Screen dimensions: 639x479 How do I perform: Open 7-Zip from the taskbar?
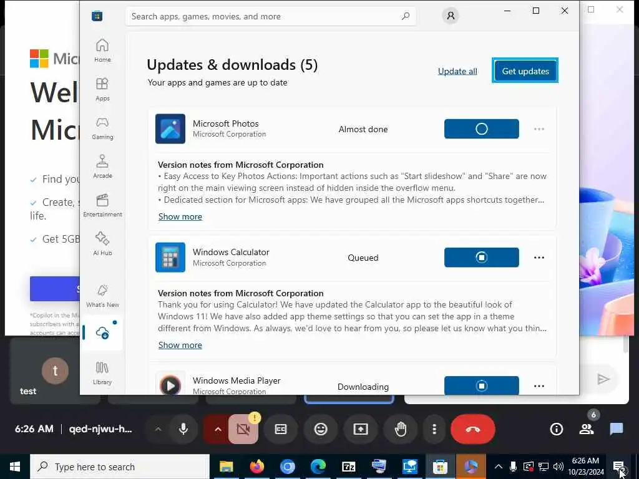pos(348,467)
